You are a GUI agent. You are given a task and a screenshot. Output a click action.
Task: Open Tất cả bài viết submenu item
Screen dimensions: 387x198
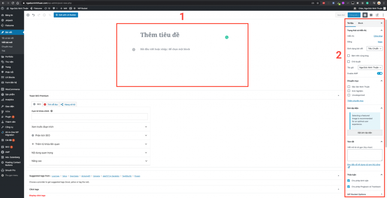click(8, 38)
